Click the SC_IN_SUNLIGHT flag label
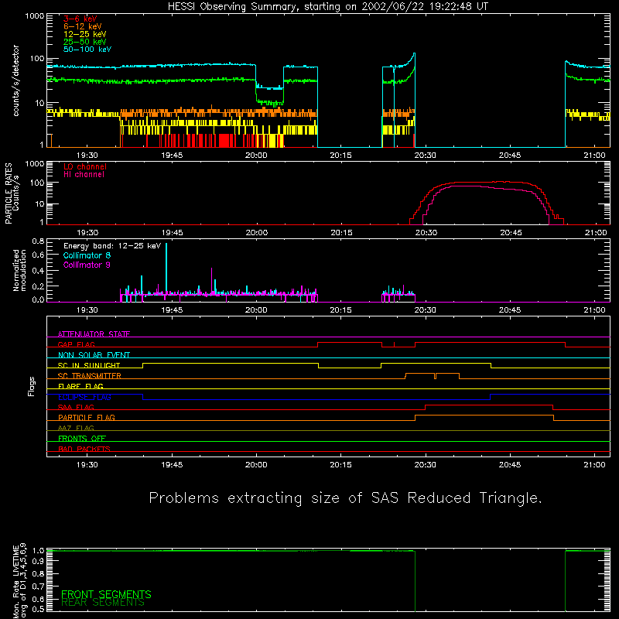Screen dimensions: 619x619 tap(89, 365)
